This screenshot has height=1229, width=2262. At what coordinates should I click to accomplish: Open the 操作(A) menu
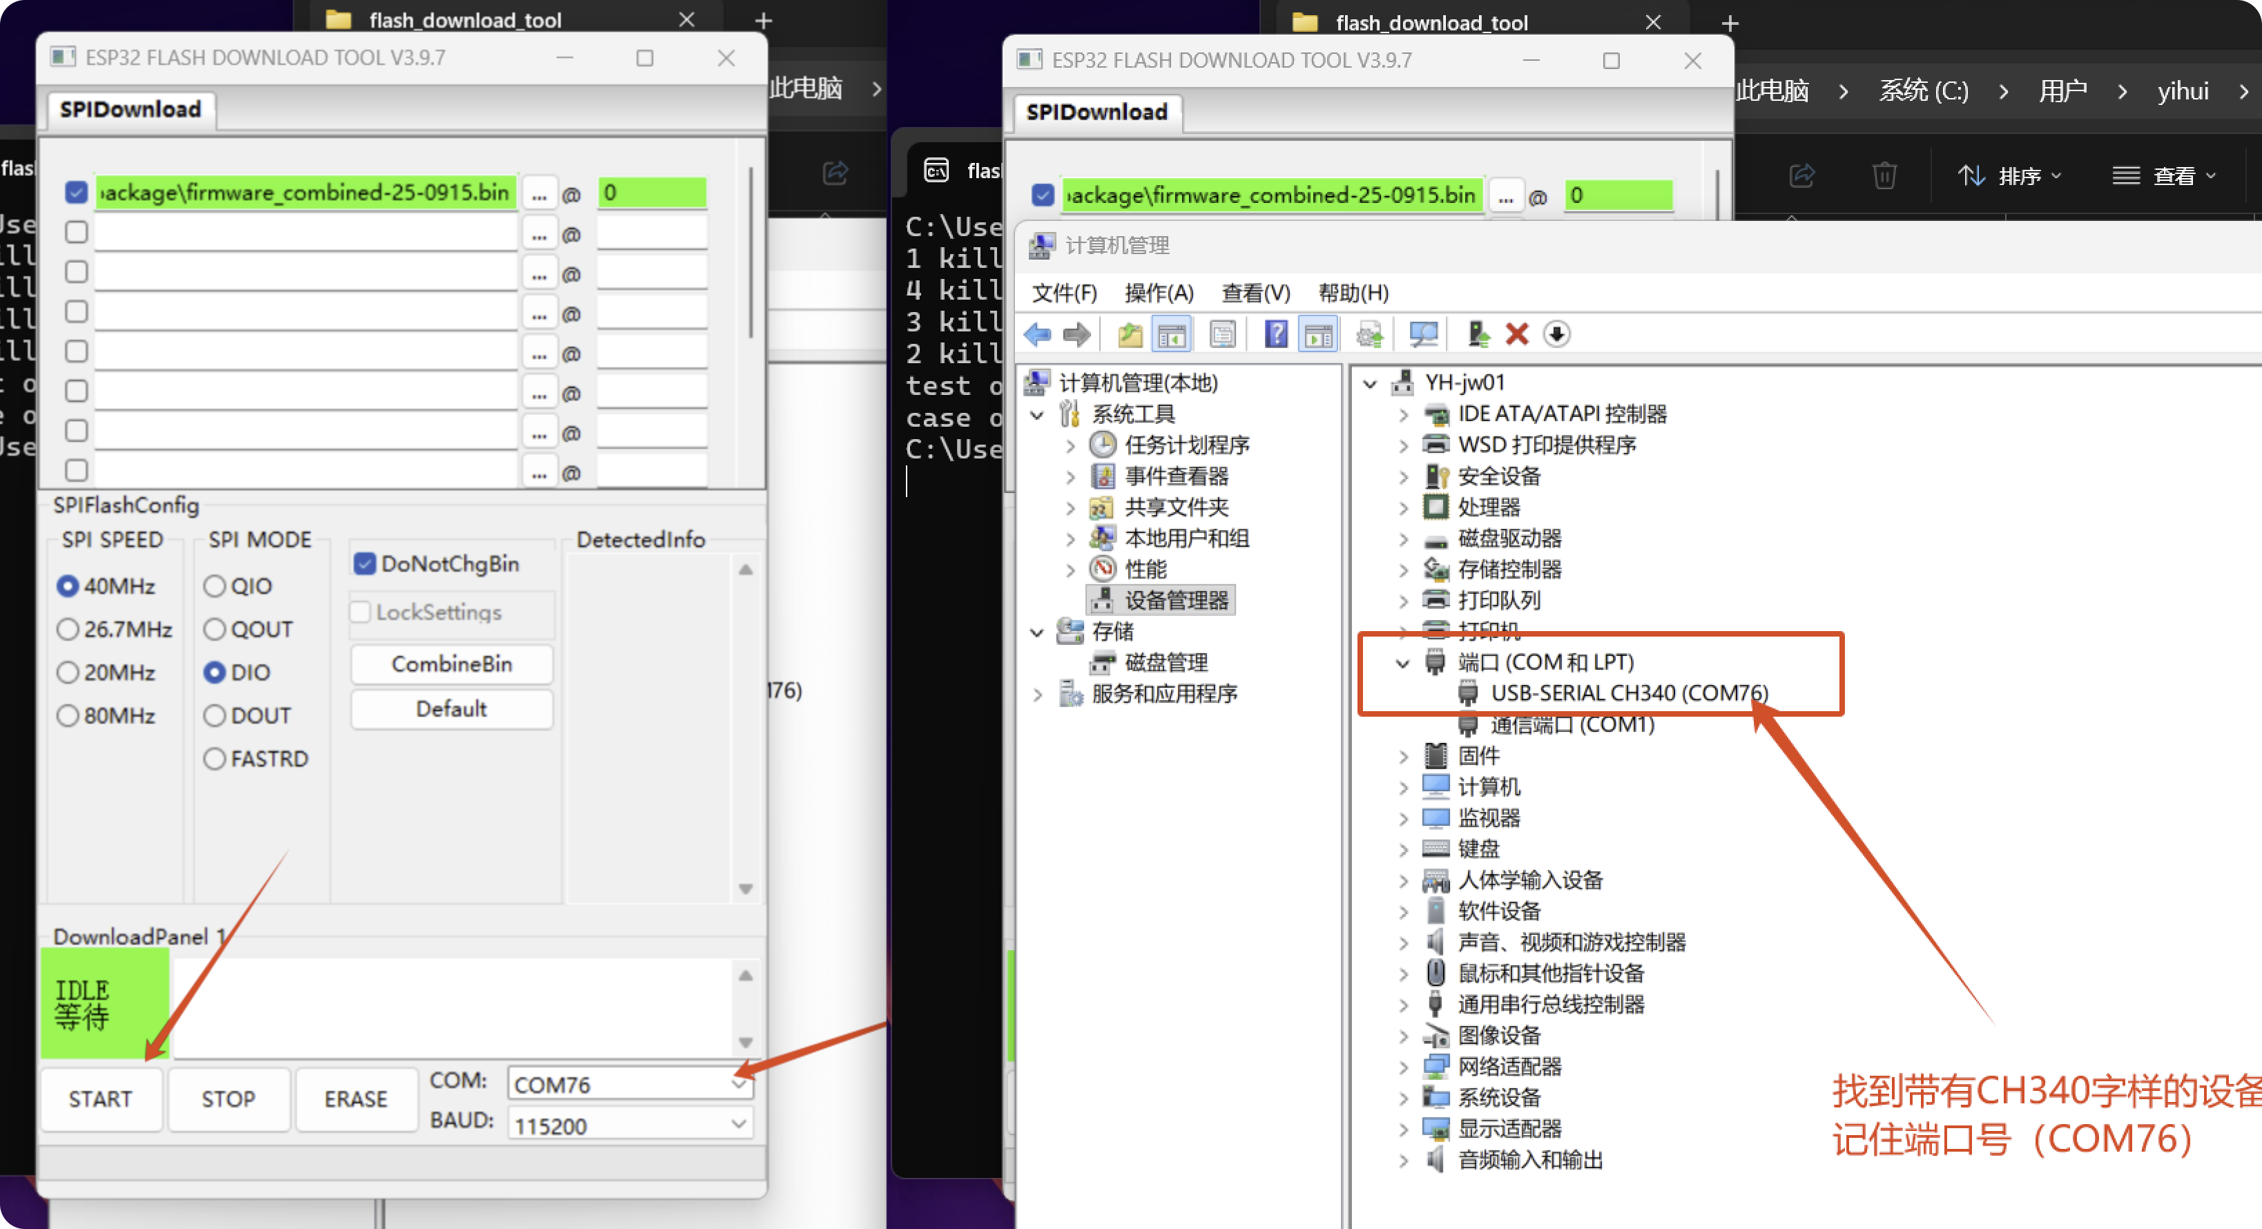tap(1158, 292)
